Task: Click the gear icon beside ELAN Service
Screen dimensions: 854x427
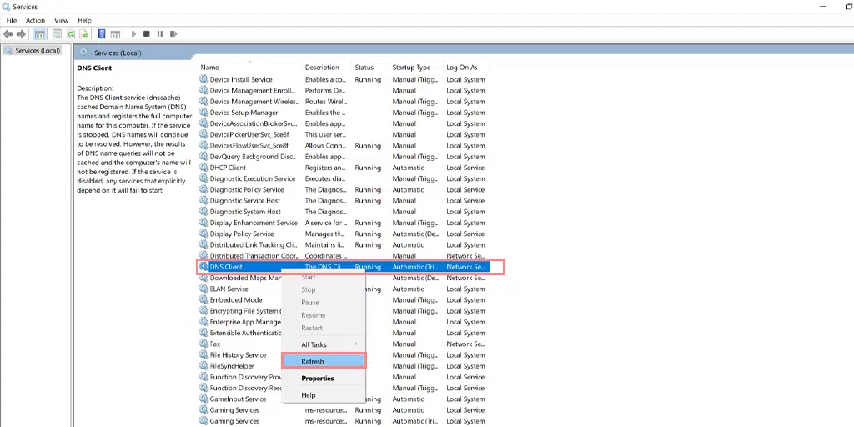Action: [204, 289]
